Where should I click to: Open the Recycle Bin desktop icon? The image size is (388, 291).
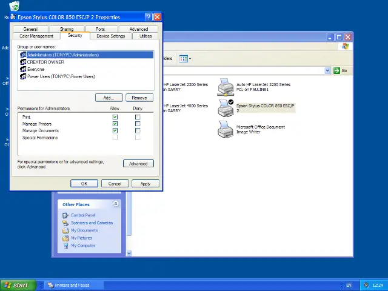click(x=14, y=6)
